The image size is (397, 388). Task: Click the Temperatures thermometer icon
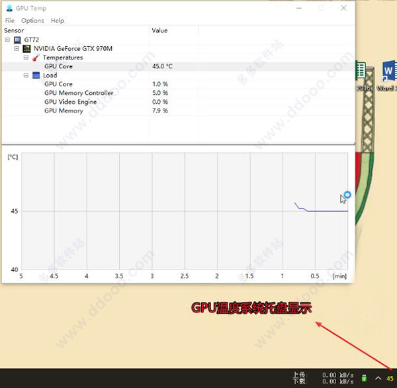(x=36, y=58)
